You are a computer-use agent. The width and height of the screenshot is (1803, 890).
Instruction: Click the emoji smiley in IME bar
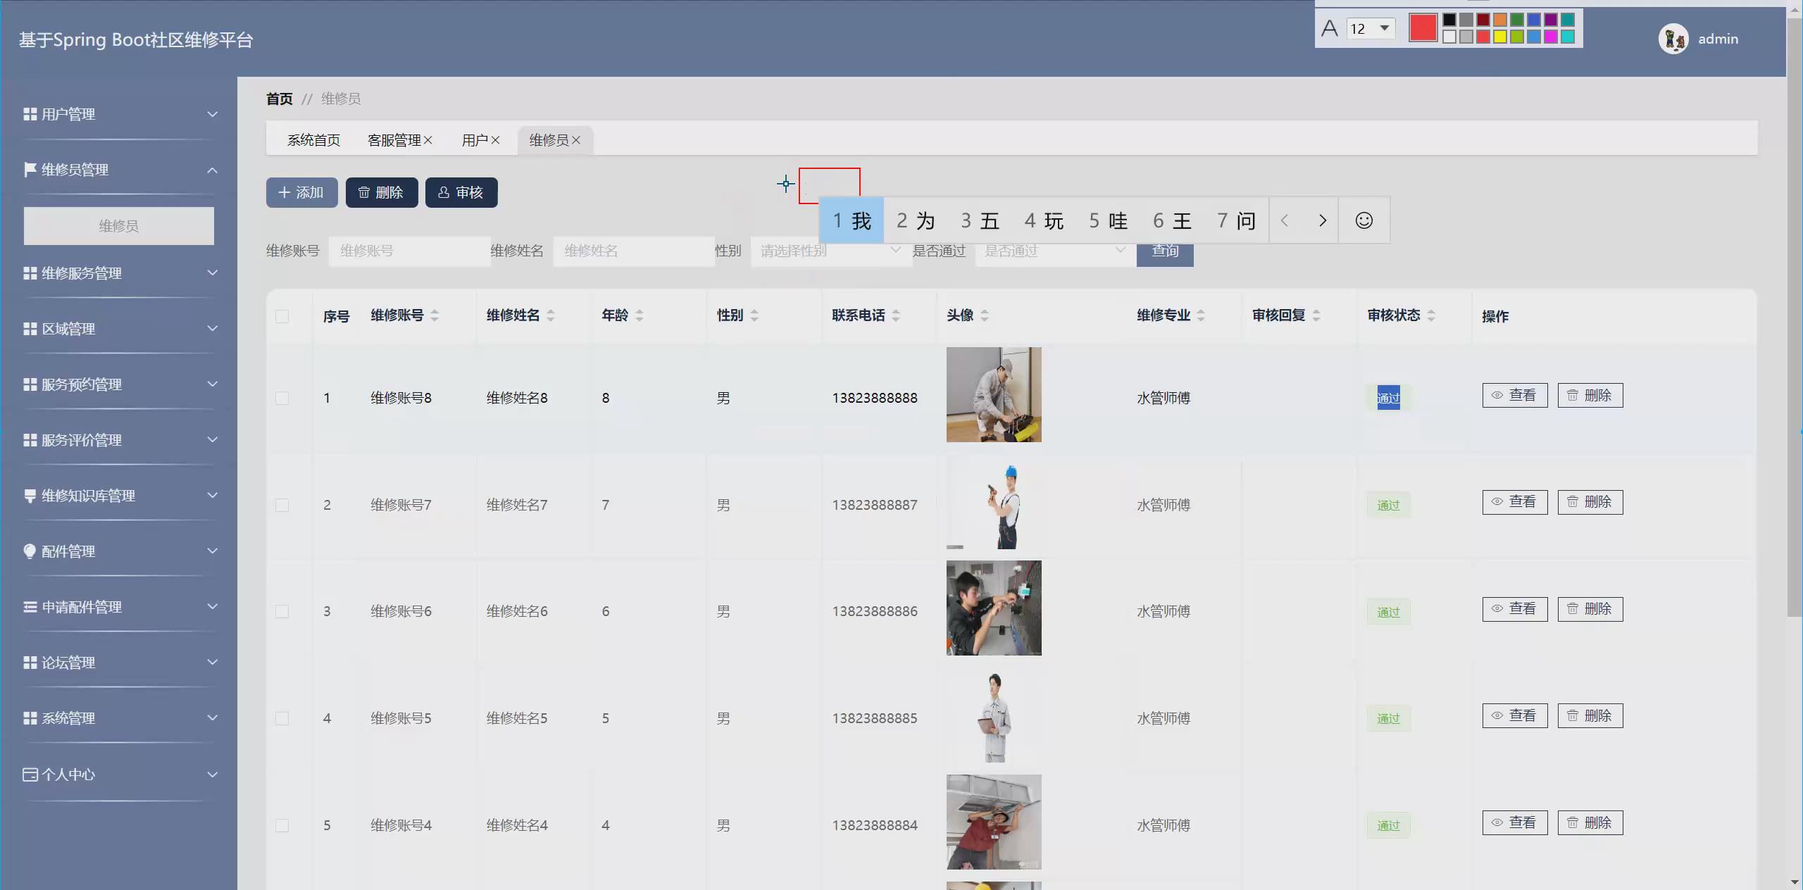click(x=1364, y=220)
